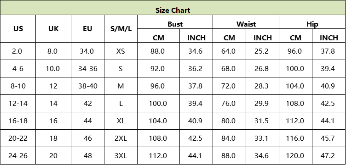Click the EU column header
346x165 pixels.
(x=87, y=28)
